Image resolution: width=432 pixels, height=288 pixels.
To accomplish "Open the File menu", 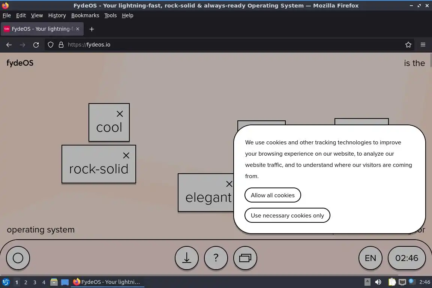I will (7, 15).
